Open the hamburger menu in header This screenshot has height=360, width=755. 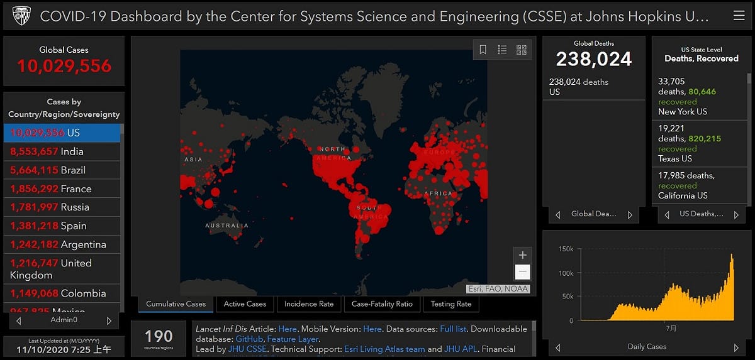(x=739, y=16)
